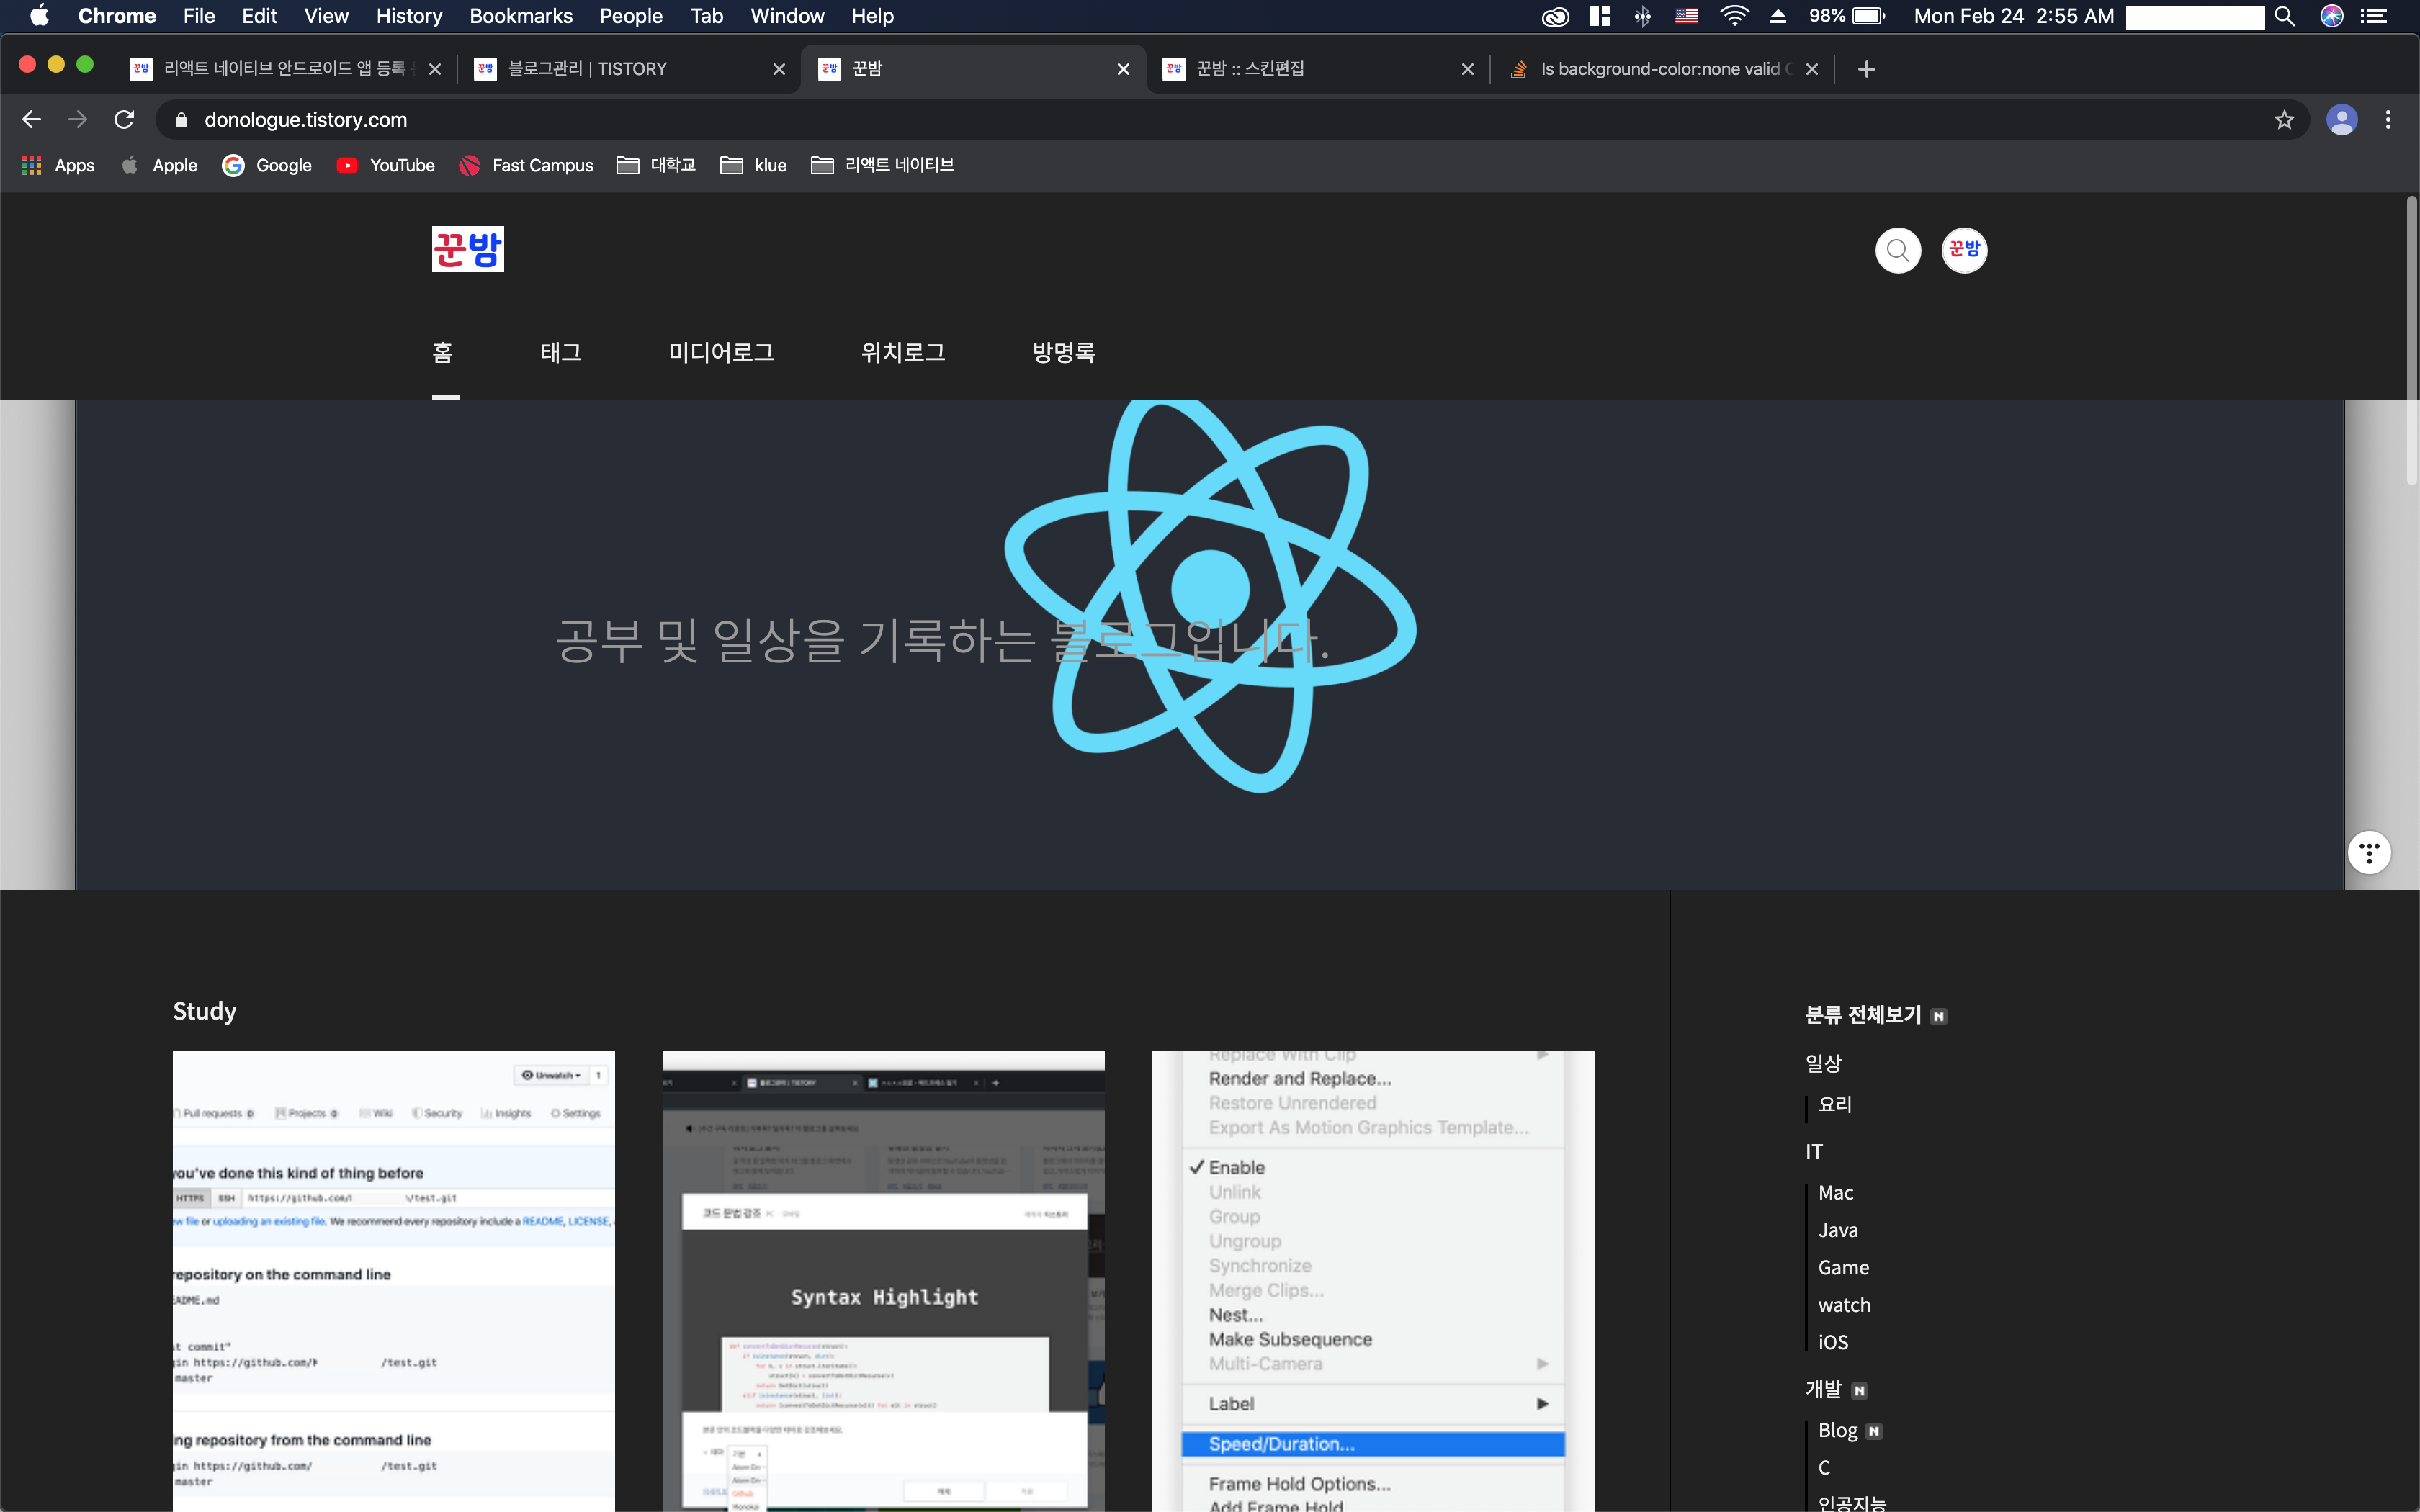Expand the 대학교 bookmarks folder
The width and height of the screenshot is (2420, 1512).
point(656,165)
